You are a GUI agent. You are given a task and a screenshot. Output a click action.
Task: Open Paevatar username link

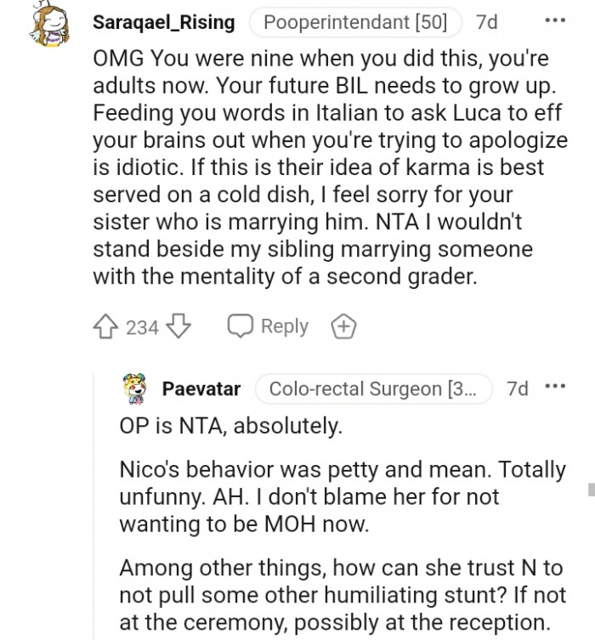click(201, 388)
